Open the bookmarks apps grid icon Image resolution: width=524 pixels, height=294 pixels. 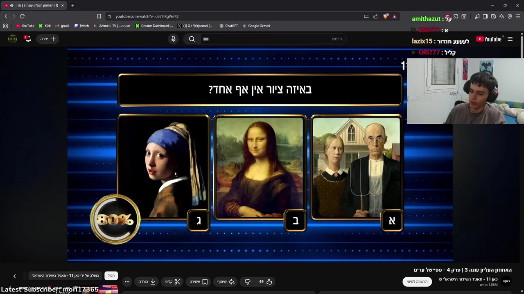5,26
